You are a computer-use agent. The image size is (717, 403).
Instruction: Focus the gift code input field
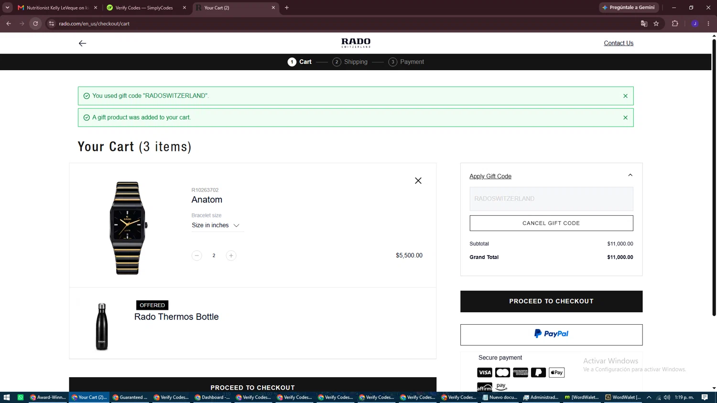(x=551, y=199)
